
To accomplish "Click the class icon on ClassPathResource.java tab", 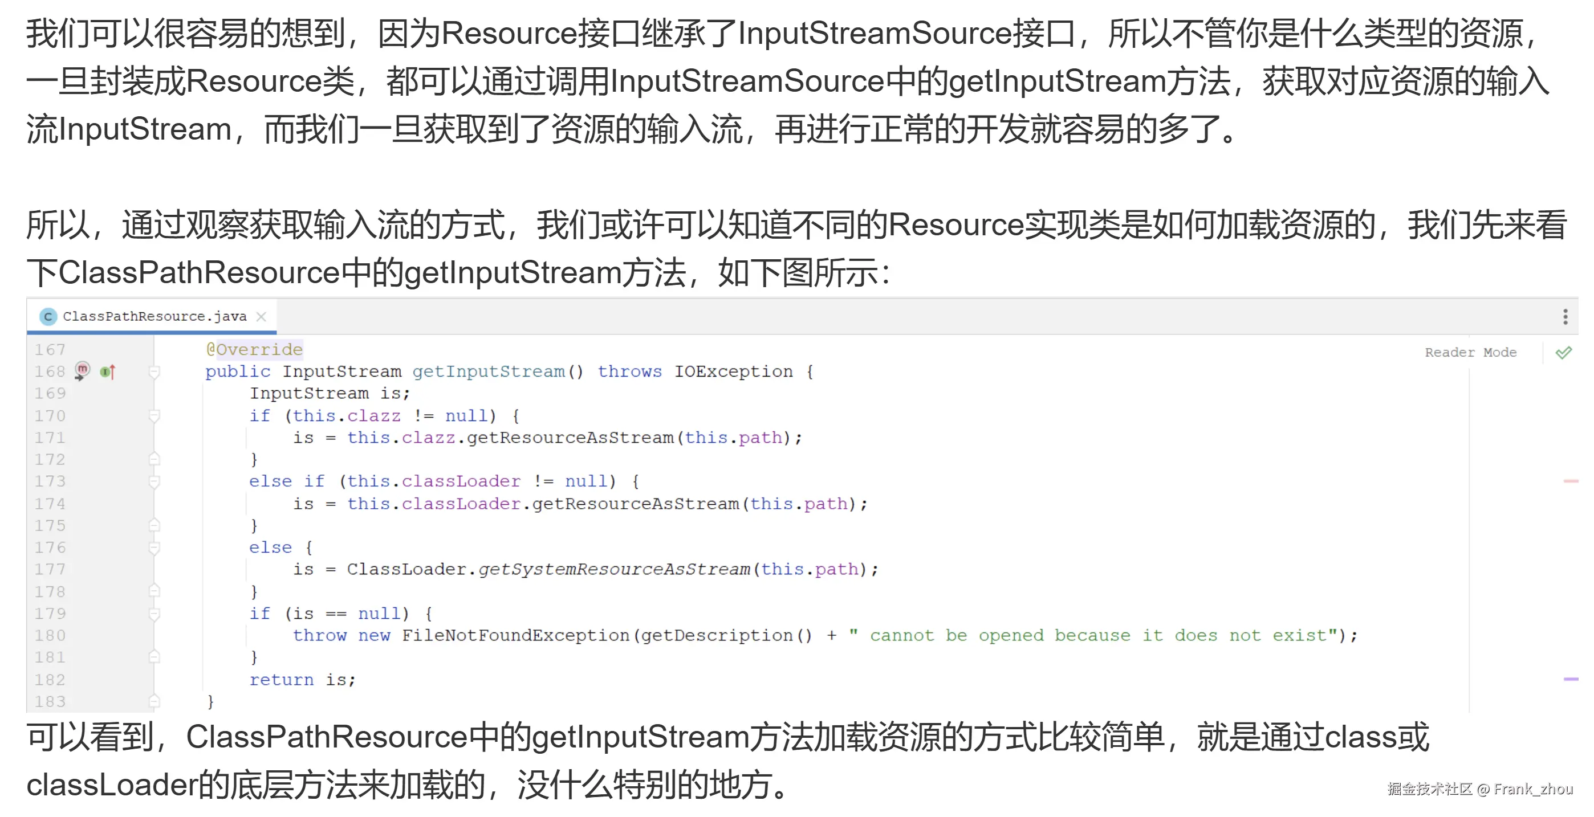I will coord(48,317).
